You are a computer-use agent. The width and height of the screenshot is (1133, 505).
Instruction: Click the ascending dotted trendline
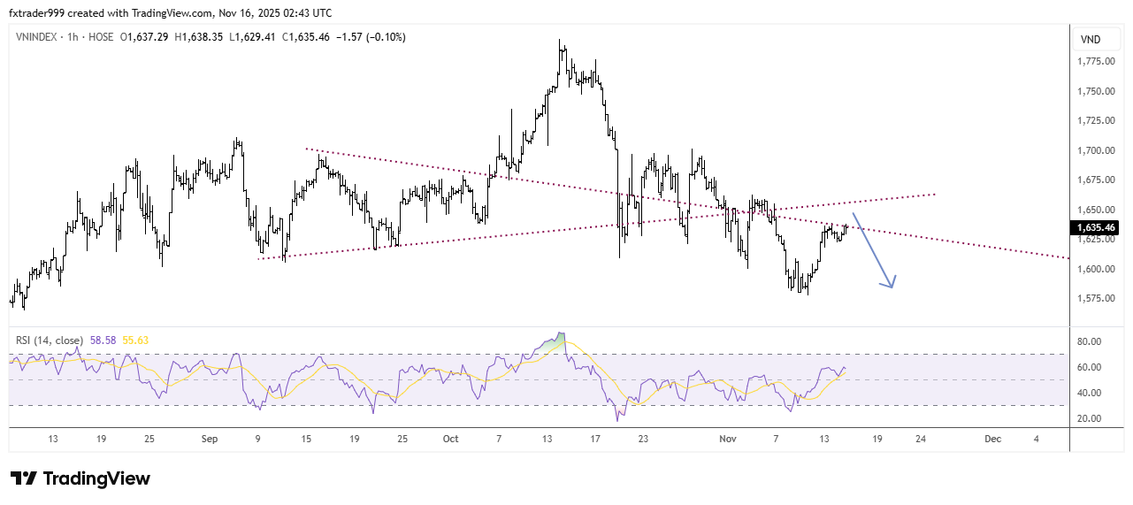442,240
